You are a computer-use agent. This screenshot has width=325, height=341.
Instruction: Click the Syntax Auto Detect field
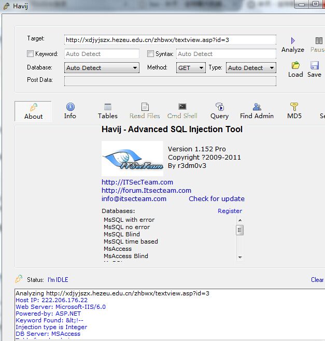tap(226, 54)
